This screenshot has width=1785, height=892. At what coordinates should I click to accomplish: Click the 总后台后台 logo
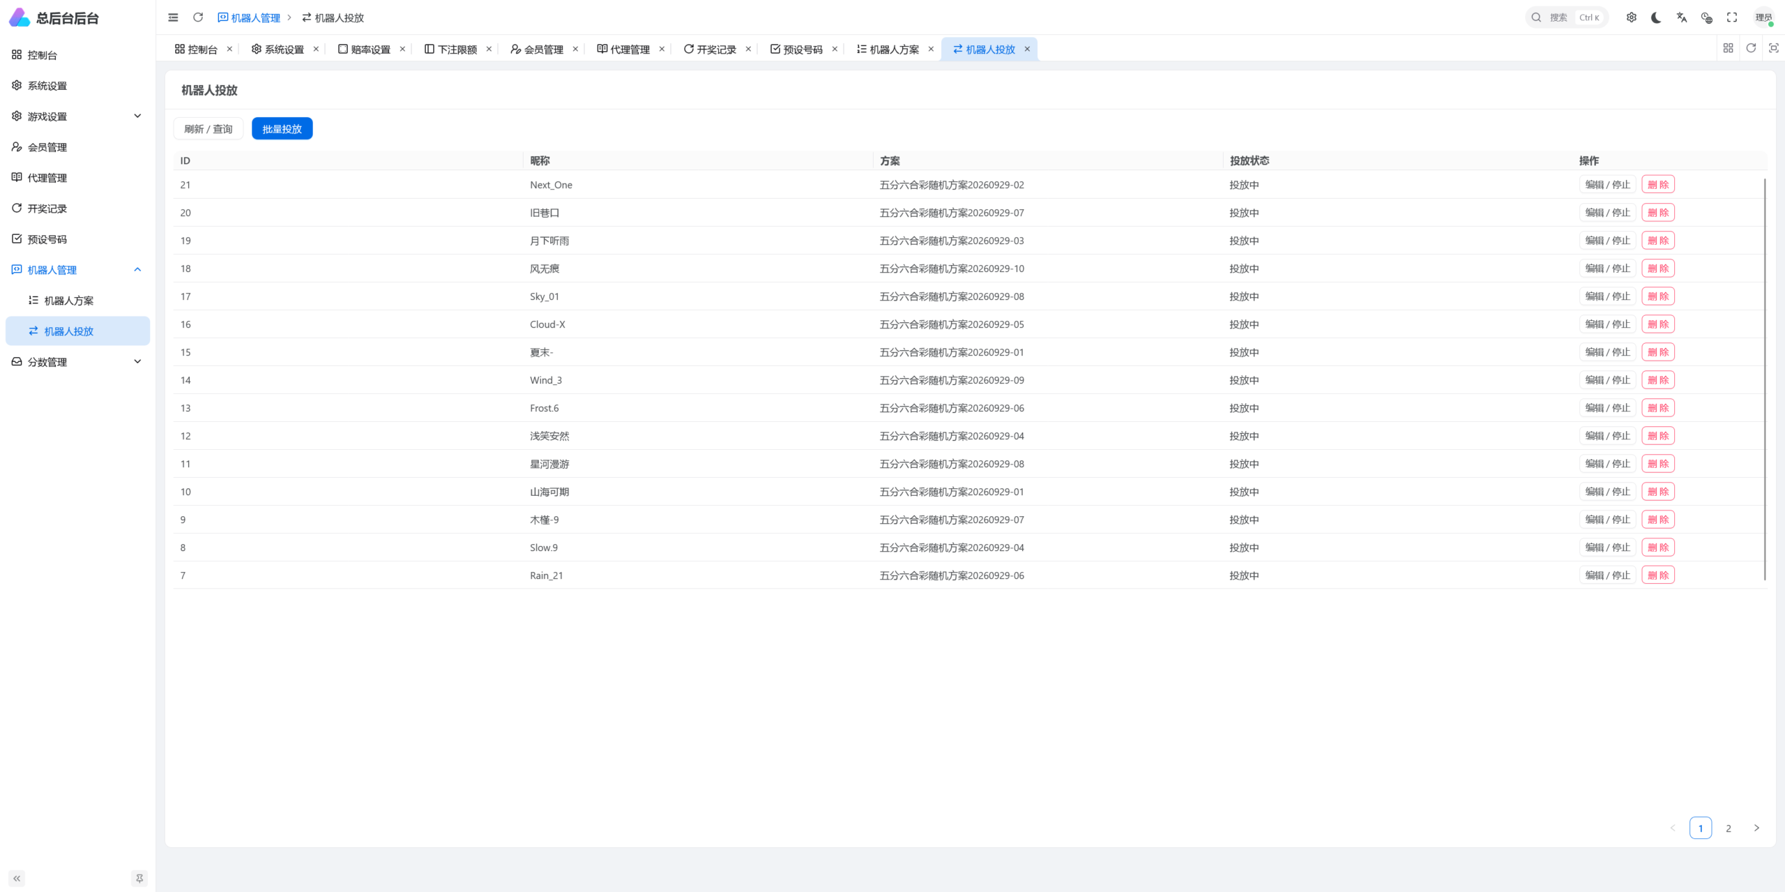(54, 18)
